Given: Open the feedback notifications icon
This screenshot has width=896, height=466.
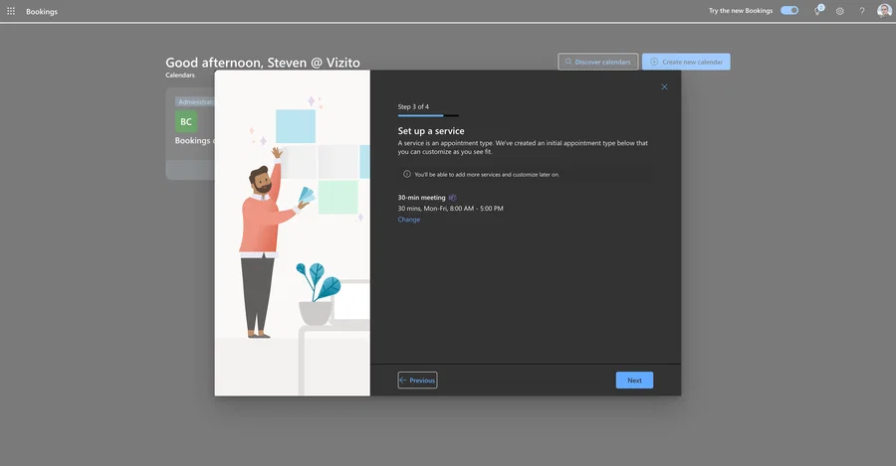Looking at the screenshot, I should [818, 10].
